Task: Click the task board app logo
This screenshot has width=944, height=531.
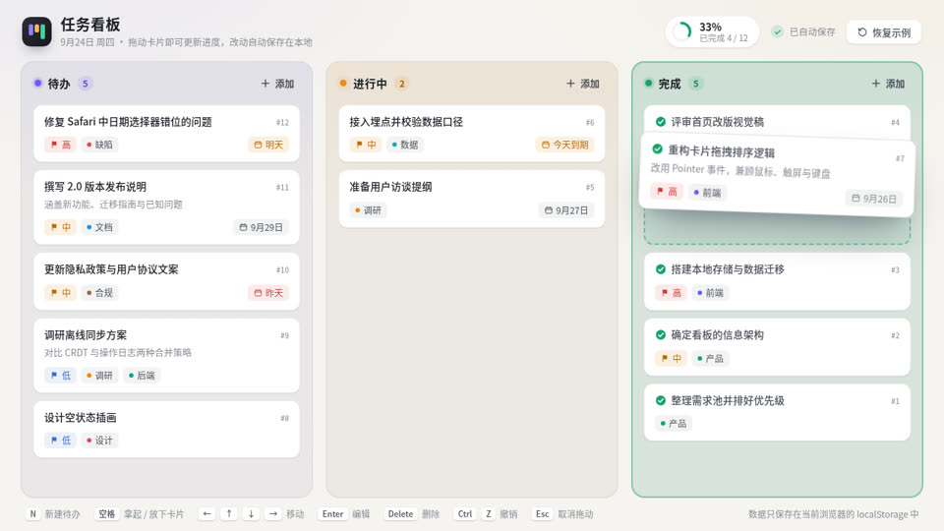Action: (x=36, y=31)
